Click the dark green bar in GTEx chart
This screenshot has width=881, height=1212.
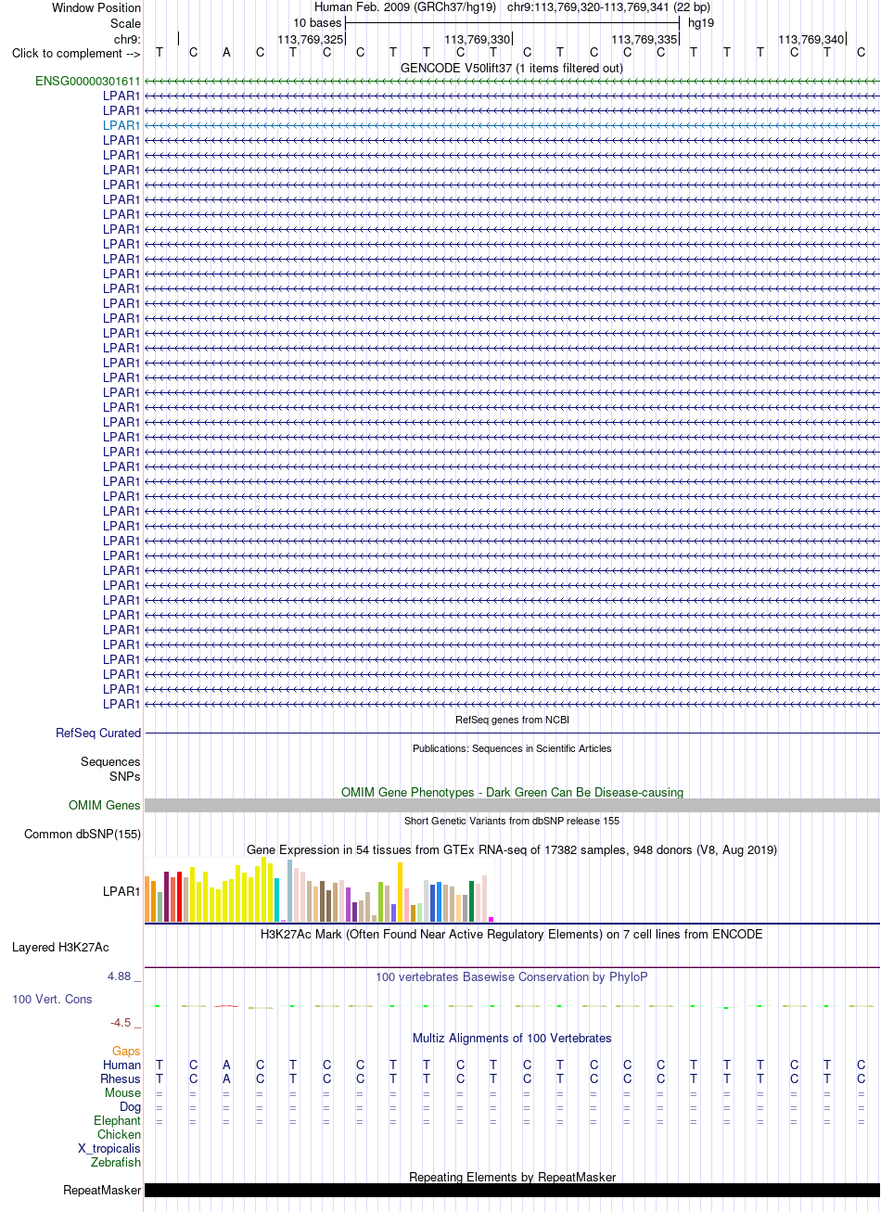pyautogui.click(x=472, y=901)
